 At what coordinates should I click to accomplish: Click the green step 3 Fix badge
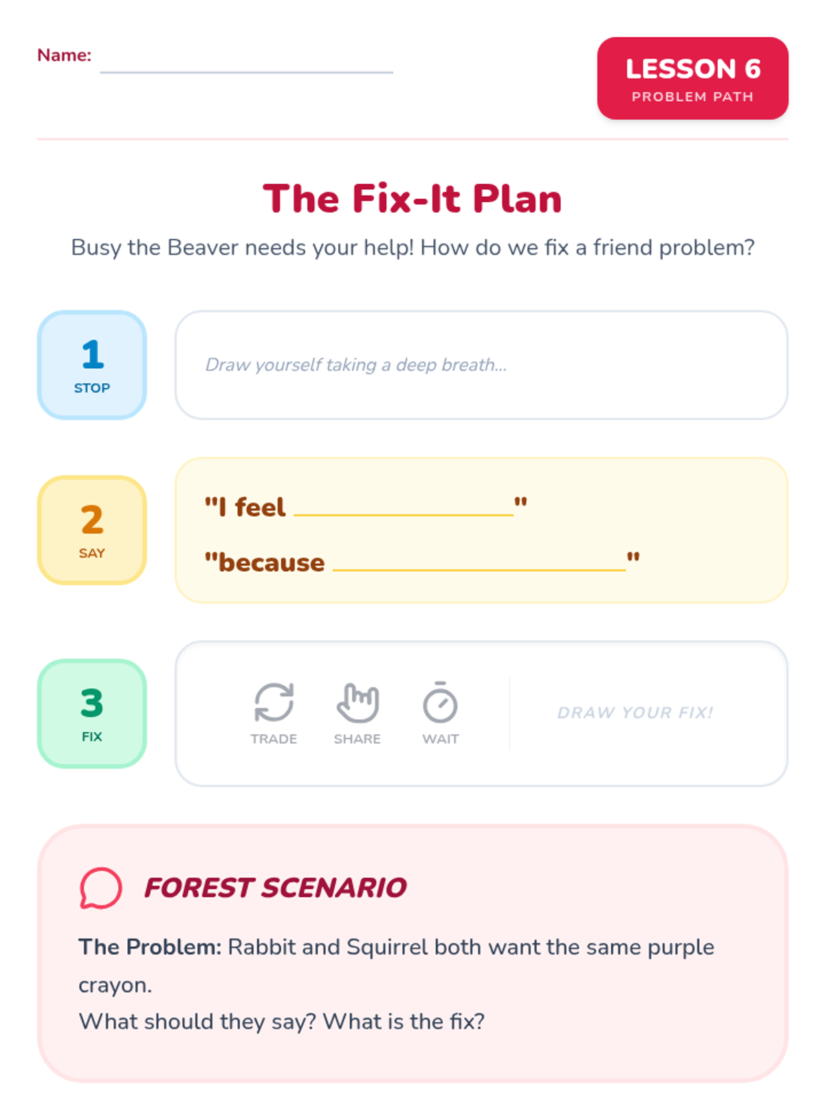(x=92, y=714)
